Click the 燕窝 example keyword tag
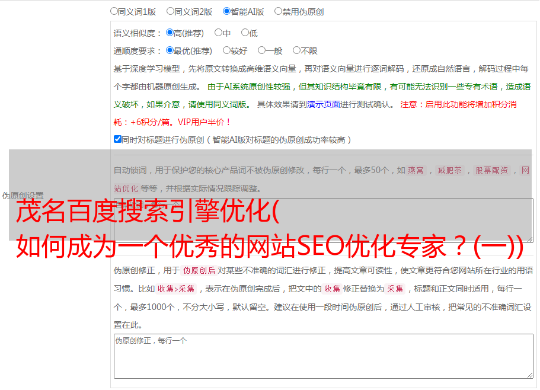Viewport: 540px width, 390px height. tap(416, 170)
